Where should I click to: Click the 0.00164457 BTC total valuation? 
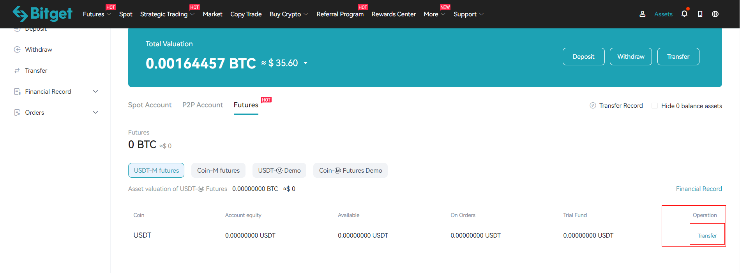coord(201,63)
